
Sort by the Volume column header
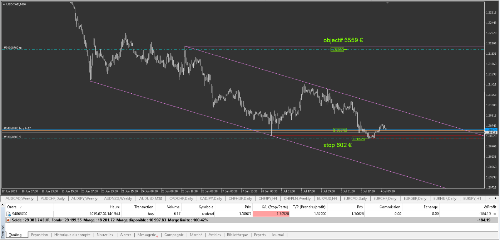168,207
